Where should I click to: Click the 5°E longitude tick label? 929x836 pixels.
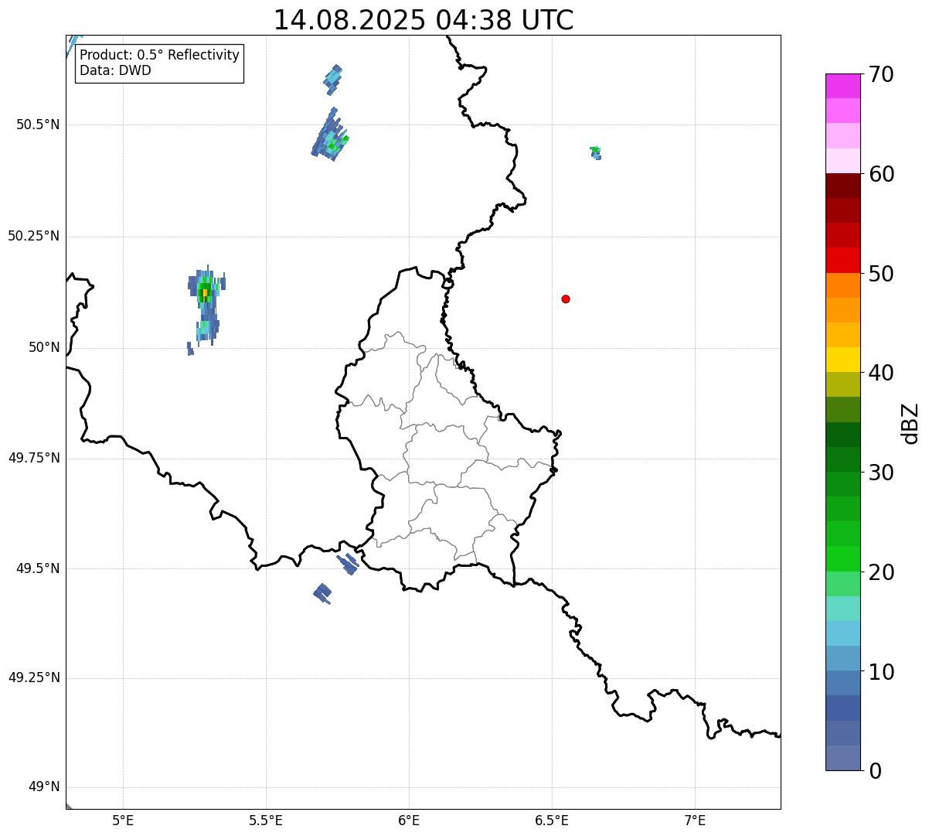[x=123, y=820]
